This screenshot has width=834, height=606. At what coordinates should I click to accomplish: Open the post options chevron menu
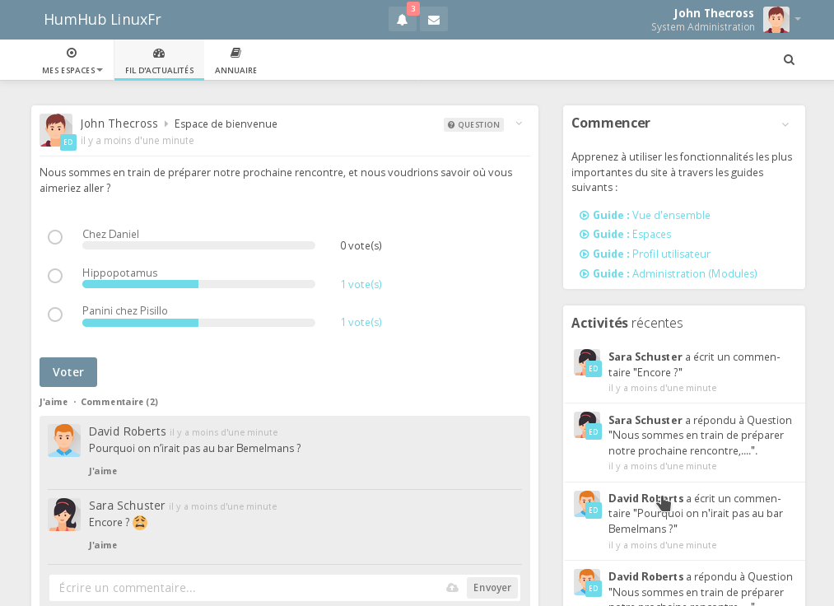(x=519, y=124)
